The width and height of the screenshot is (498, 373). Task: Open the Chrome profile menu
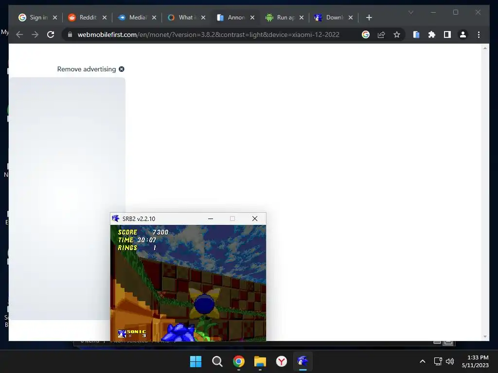(463, 34)
